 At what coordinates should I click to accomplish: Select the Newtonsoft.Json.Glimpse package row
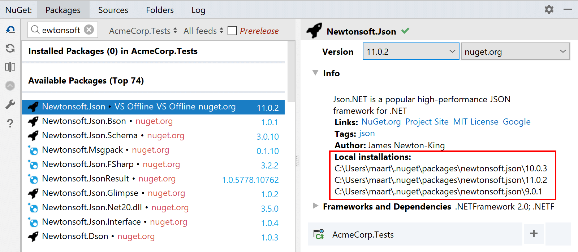(x=153, y=194)
